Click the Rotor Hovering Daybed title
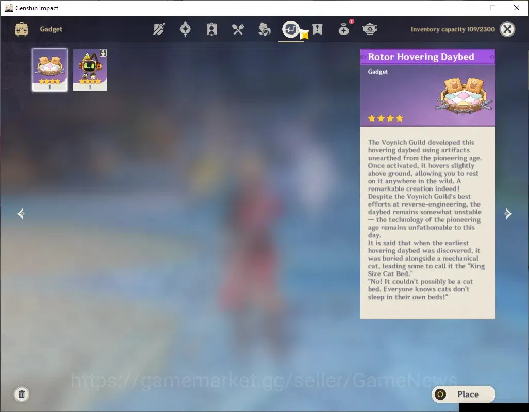Screen dimensions: 529x412 pyautogui.click(x=421, y=57)
